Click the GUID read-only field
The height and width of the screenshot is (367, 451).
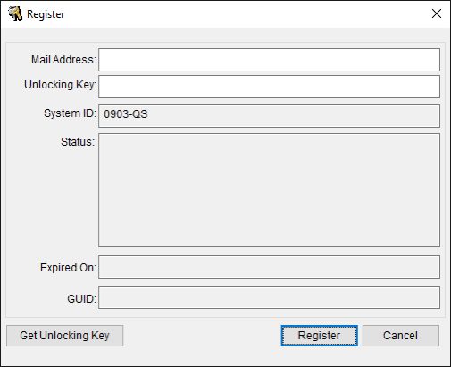click(269, 297)
